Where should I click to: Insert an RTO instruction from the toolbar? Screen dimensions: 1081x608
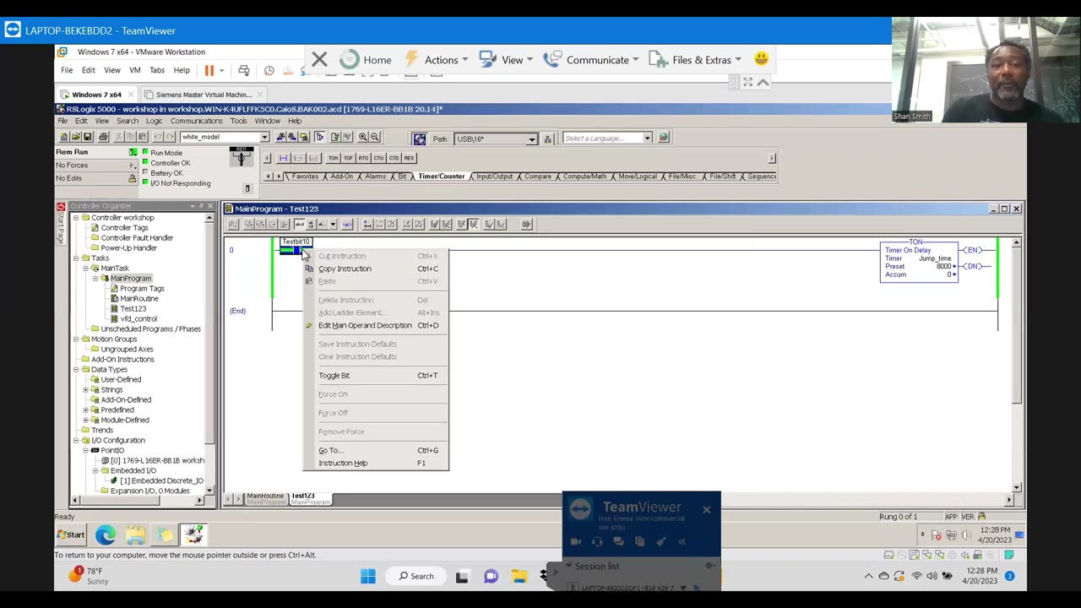(363, 158)
